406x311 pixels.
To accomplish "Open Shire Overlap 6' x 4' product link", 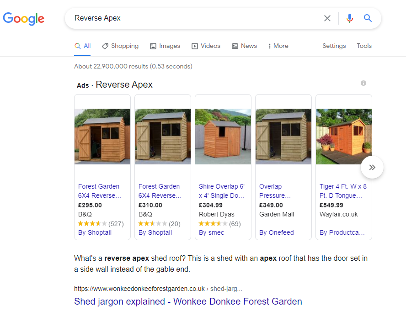I will pos(222,191).
